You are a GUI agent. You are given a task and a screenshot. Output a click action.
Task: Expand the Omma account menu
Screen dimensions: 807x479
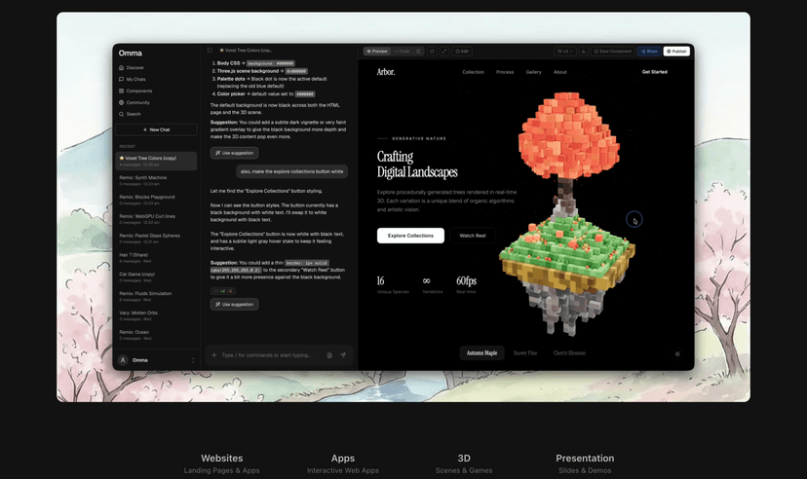point(193,360)
